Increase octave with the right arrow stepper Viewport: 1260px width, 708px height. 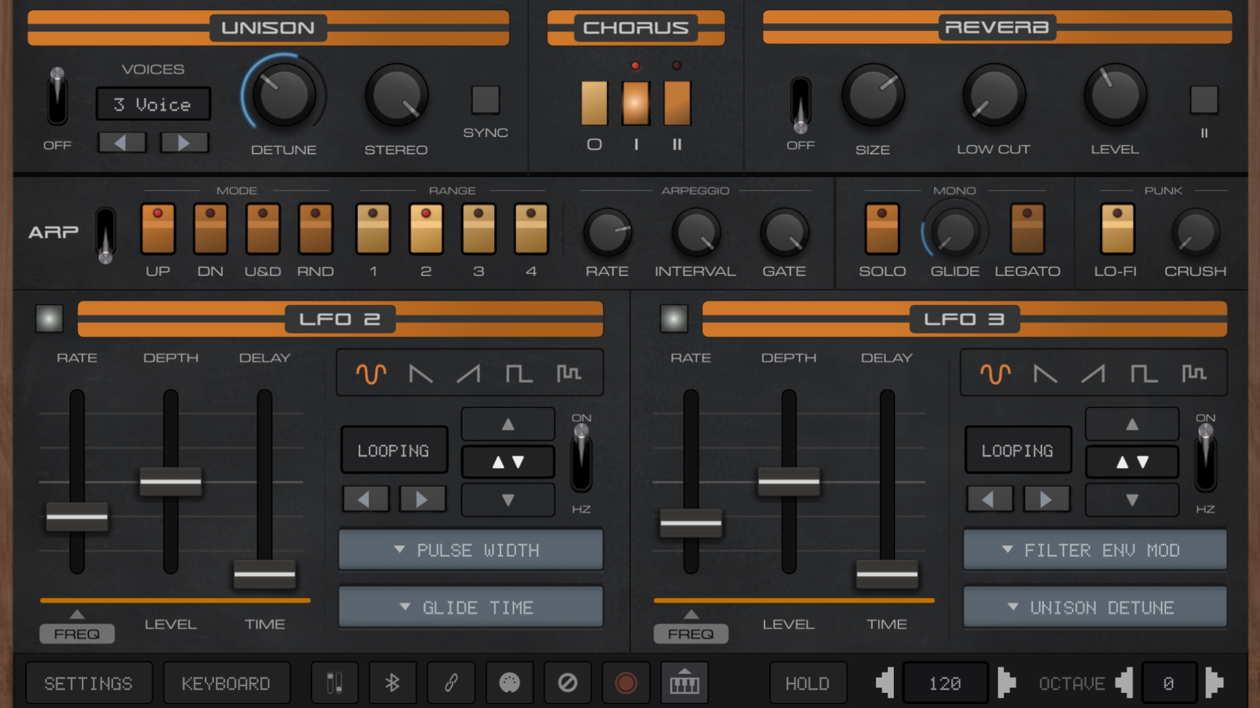[1214, 683]
